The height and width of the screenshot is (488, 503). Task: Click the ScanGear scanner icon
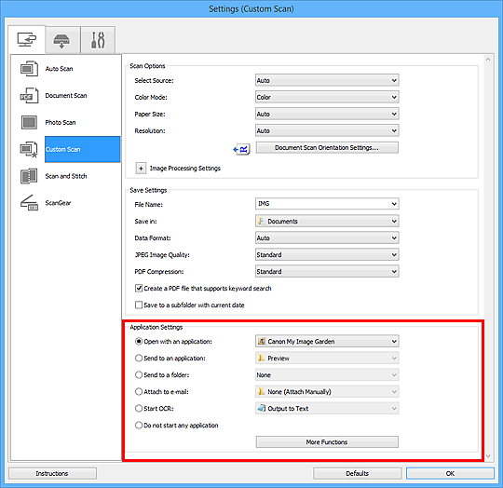coord(29,203)
